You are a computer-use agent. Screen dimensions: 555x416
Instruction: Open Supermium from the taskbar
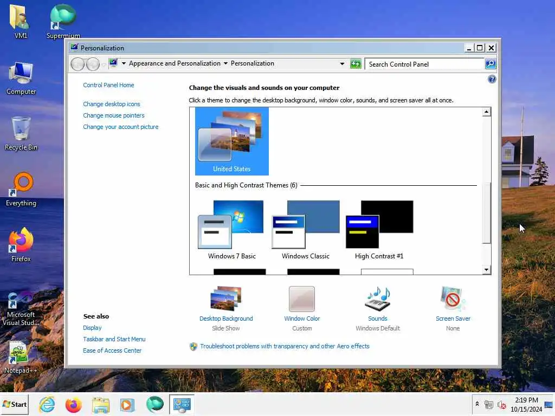pos(154,404)
